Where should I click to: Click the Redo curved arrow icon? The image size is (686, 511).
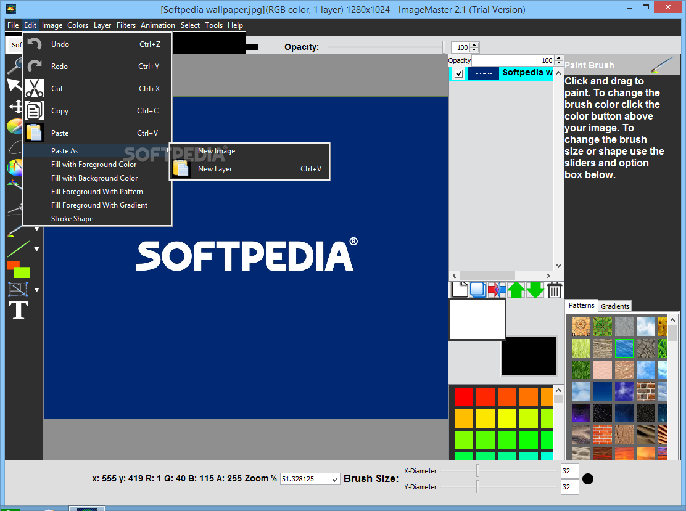click(x=34, y=66)
